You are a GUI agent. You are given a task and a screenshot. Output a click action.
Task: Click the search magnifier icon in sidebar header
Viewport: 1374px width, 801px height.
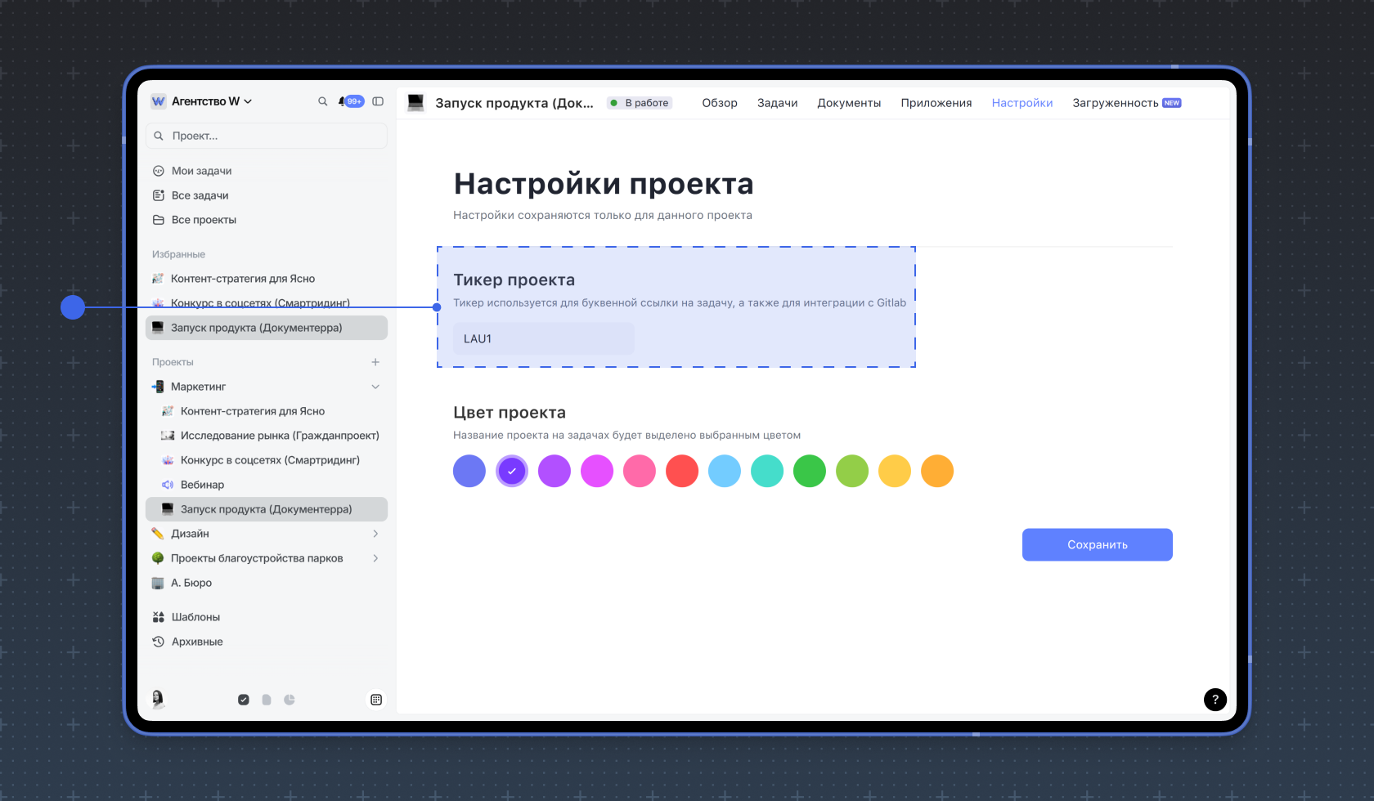coord(322,101)
